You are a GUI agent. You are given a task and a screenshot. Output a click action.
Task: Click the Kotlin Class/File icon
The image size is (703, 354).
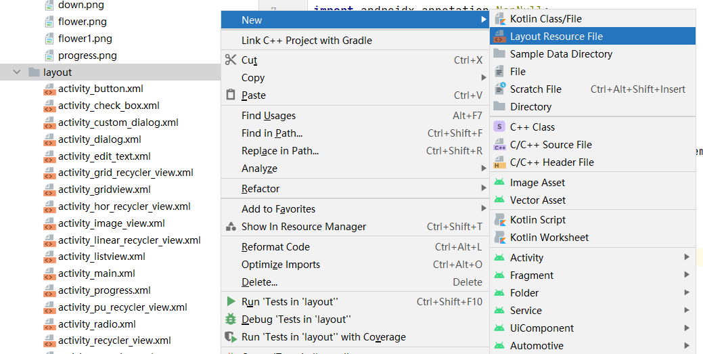(499, 19)
